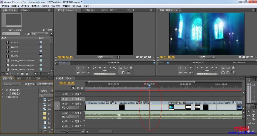
Task: Open the 入口 filter dropdown
Action: point(39,34)
